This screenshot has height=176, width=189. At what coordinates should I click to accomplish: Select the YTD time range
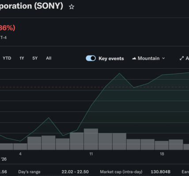(x=7, y=58)
